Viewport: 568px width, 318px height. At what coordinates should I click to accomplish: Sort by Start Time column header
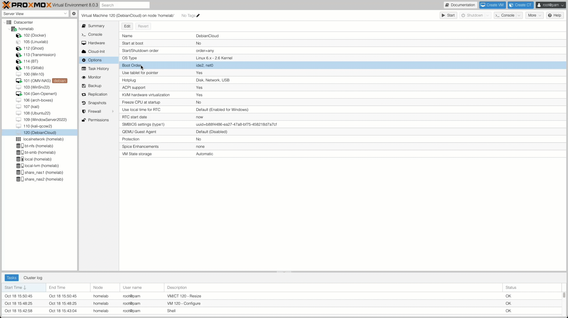[24, 288]
